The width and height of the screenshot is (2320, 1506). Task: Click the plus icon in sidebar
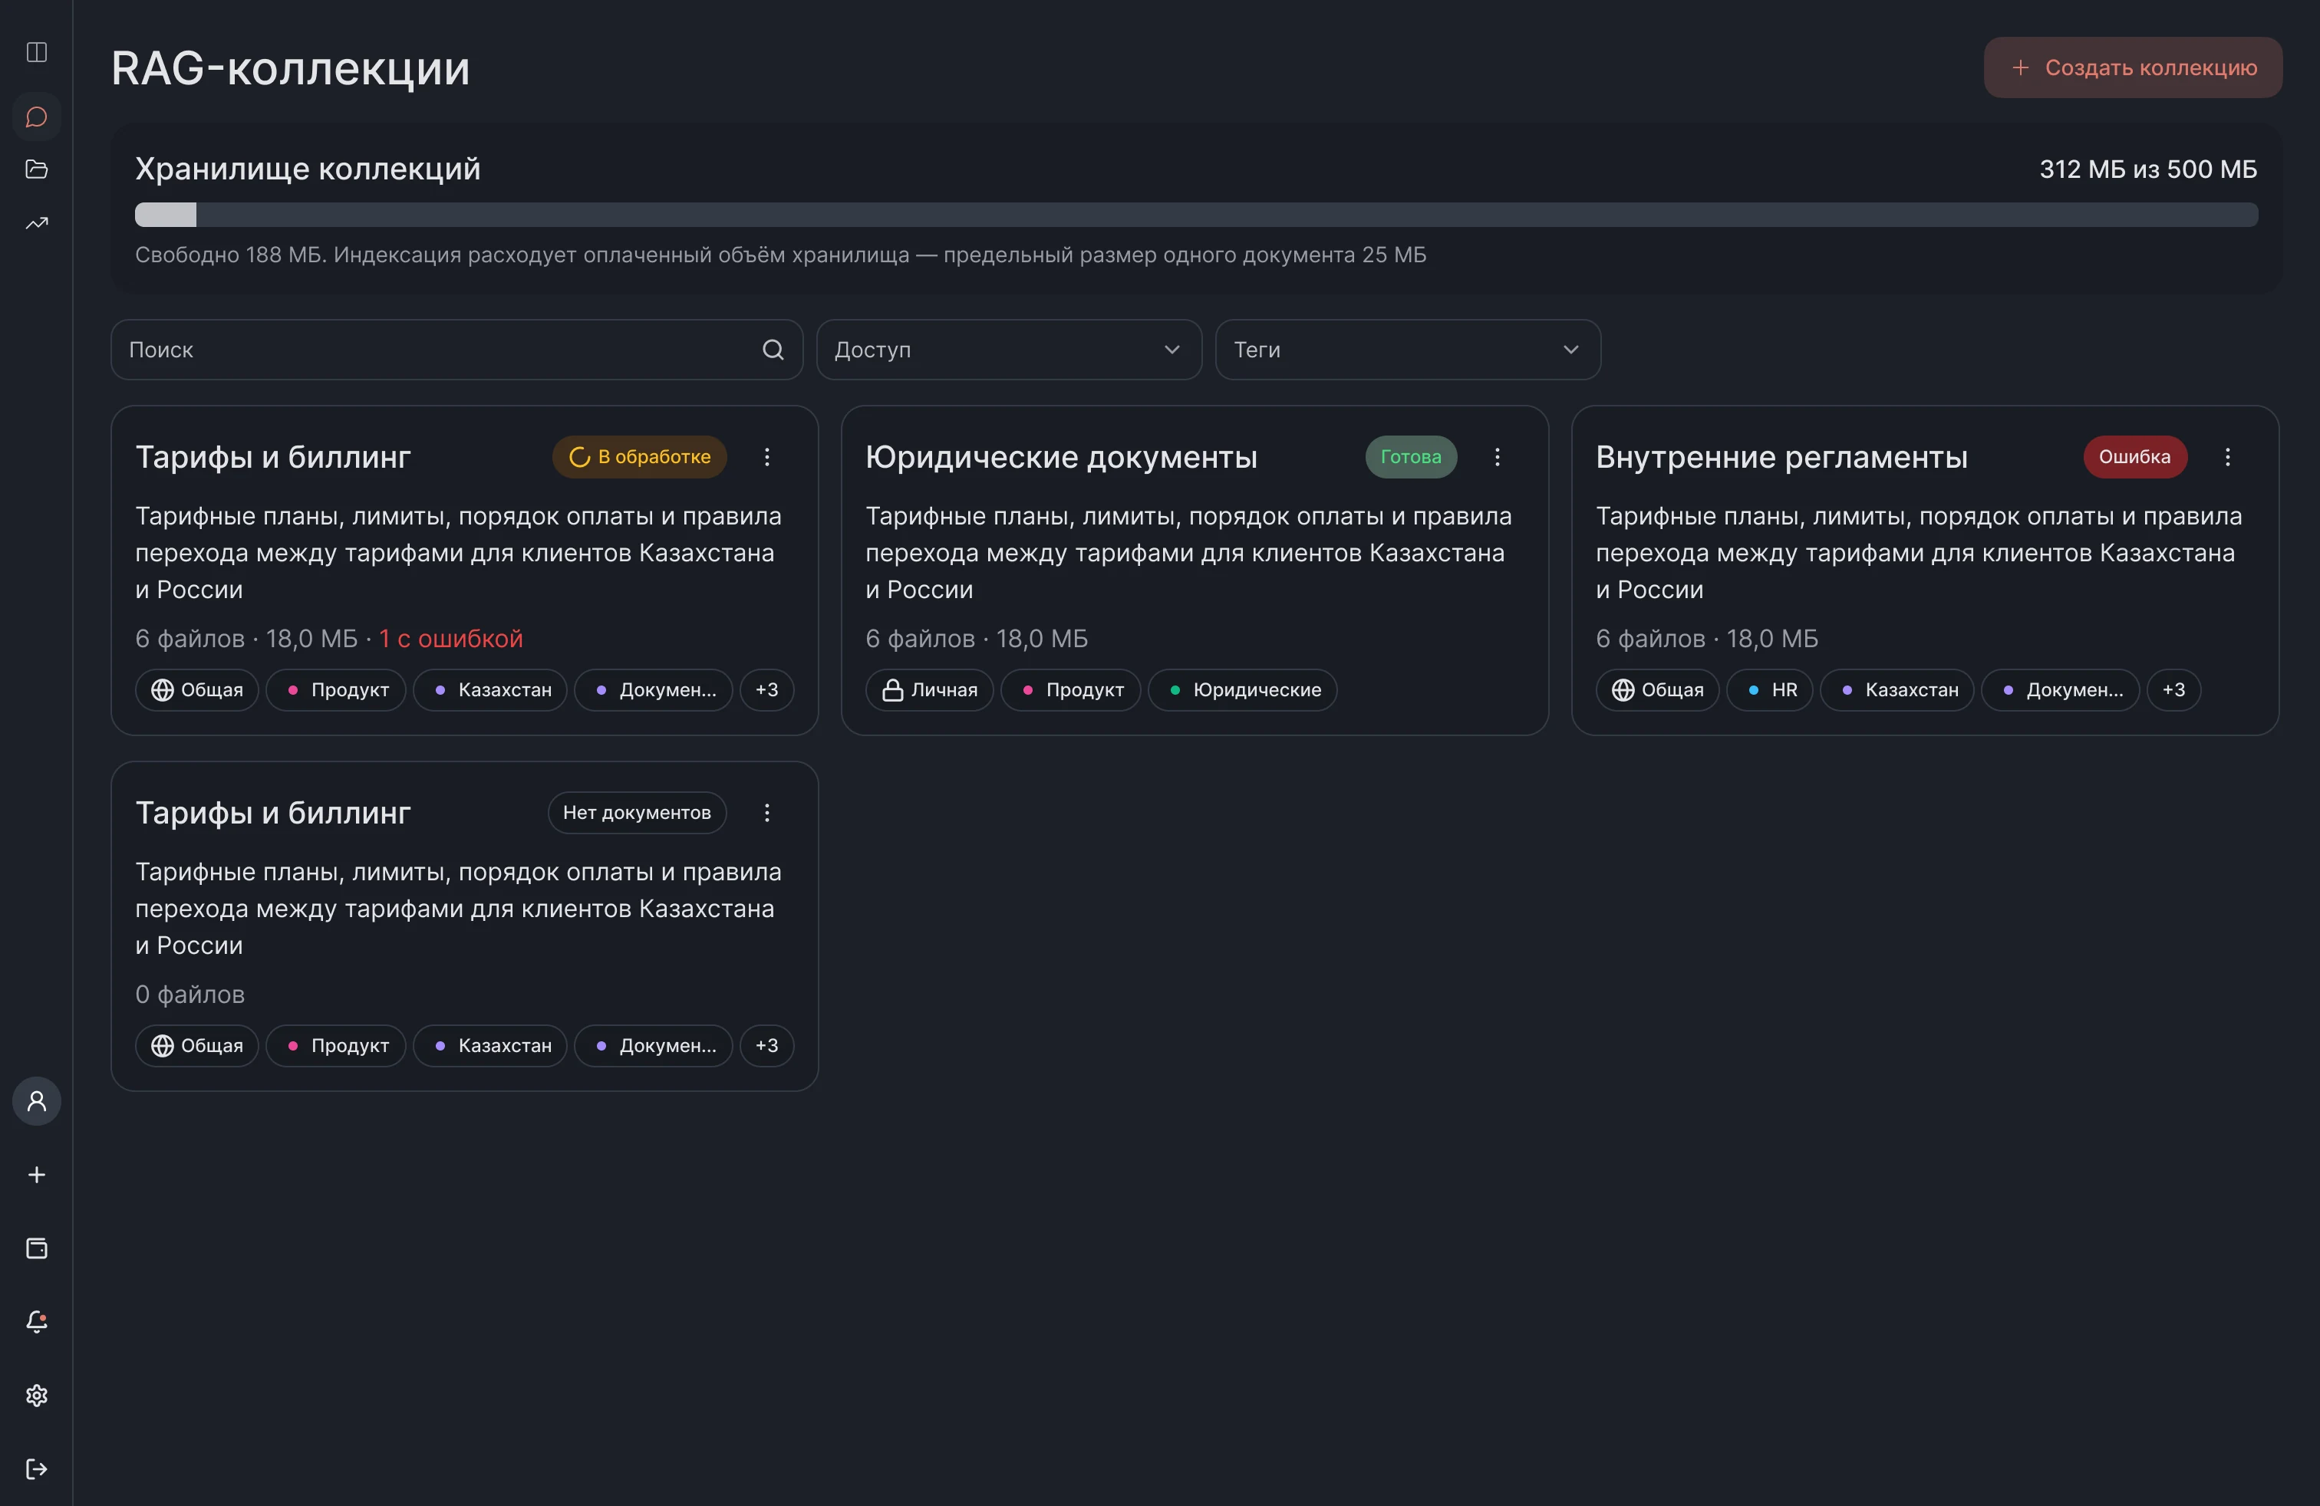click(36, 1175)
